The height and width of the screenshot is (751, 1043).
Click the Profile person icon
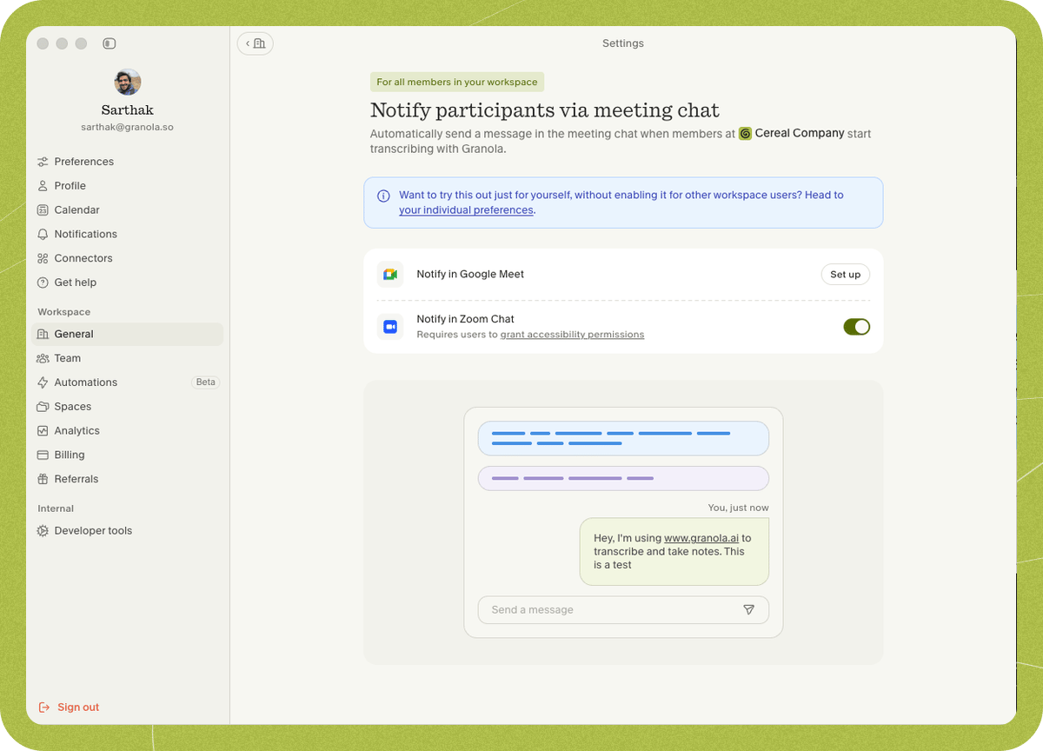43,186
